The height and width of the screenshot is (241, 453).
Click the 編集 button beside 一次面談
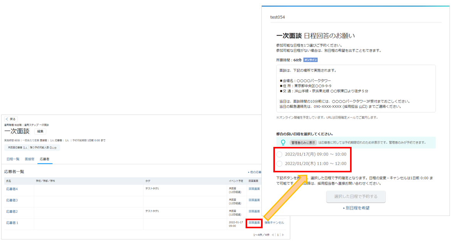coord(40,131)
